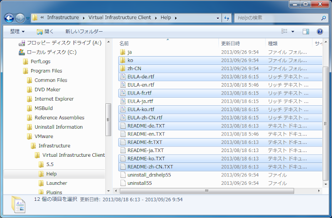Expand the arrow after Infrastructure breadcrumb

[84, 18]
